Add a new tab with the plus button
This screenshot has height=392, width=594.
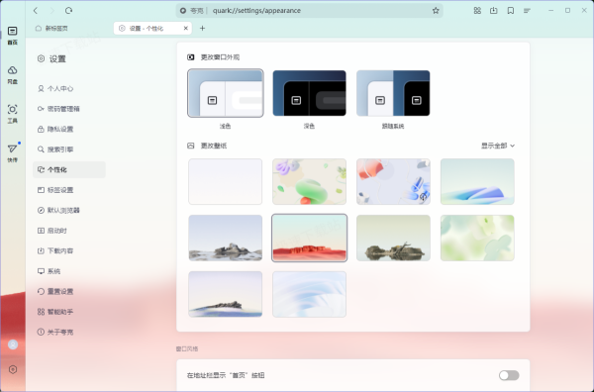coord(202,28)
